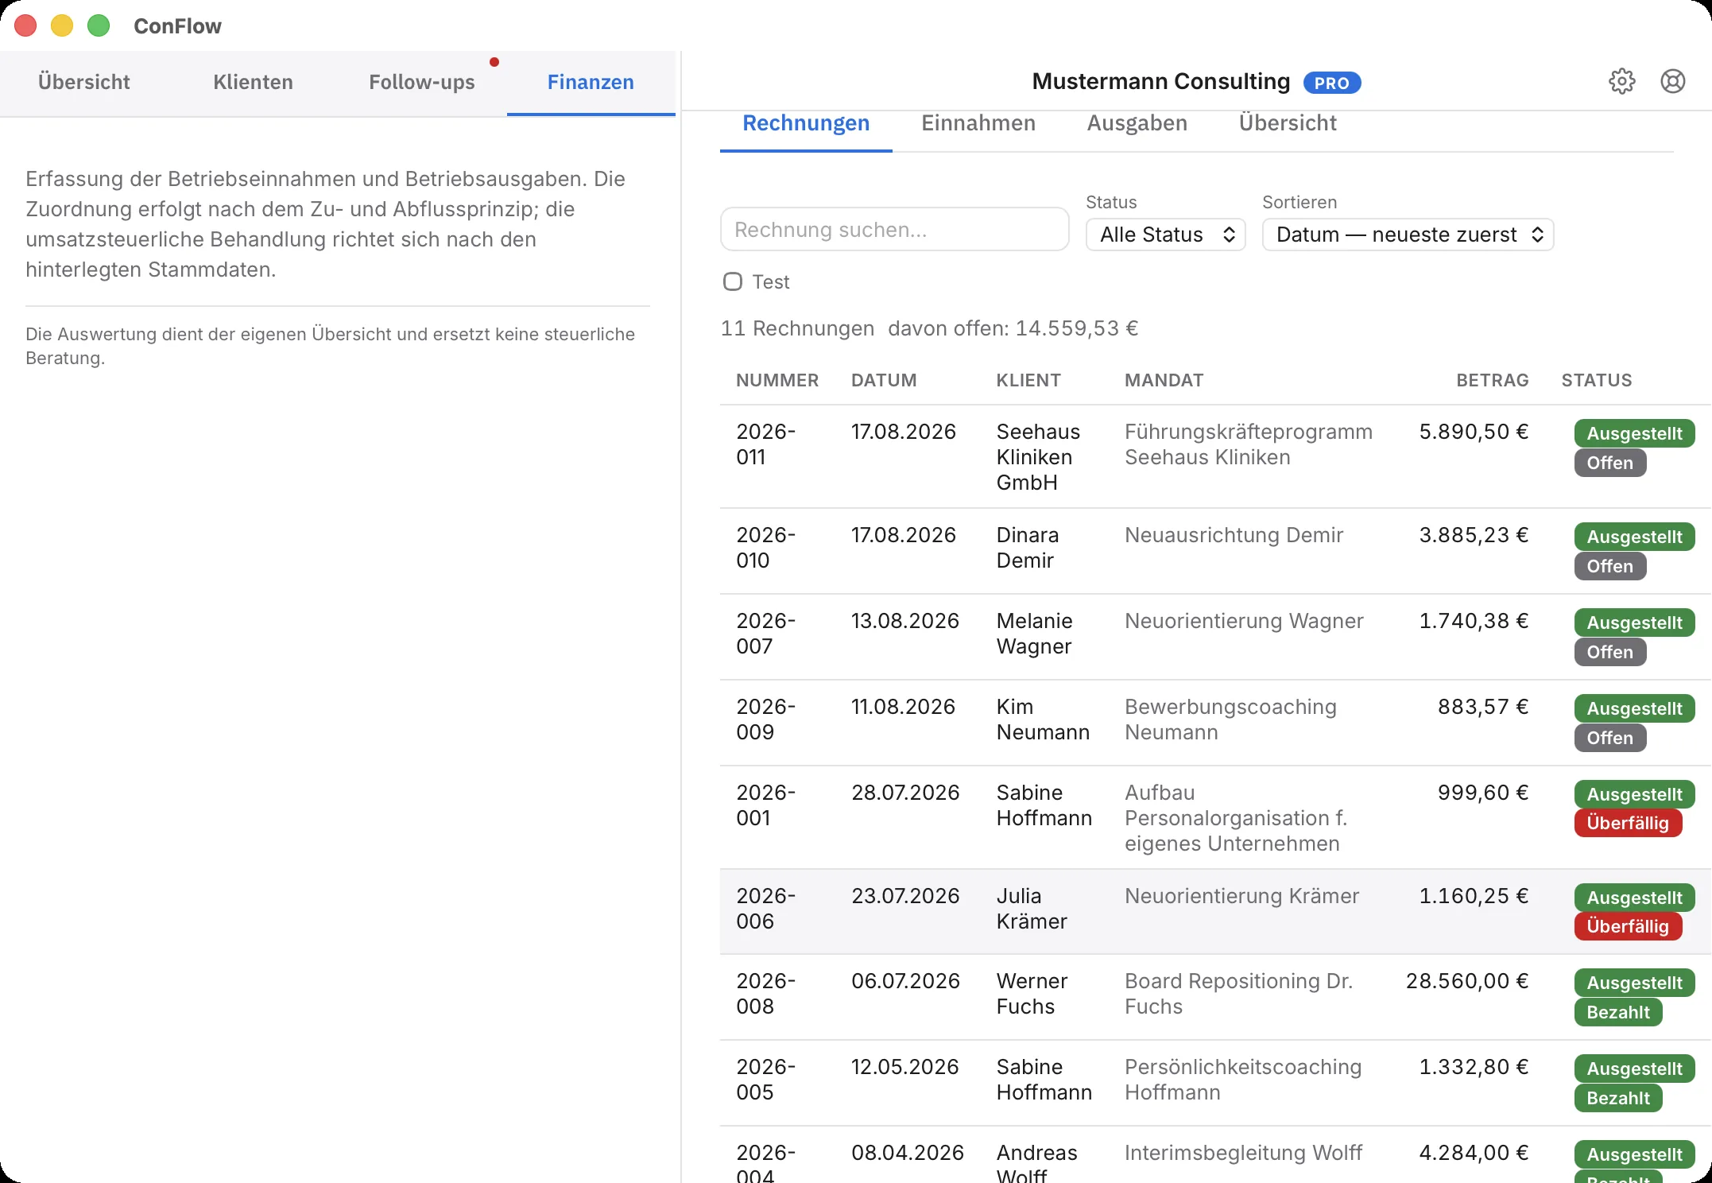This screenshot has width=1712, height=1183.
Task: Click the NUMMER column header
Action: click(x=777, y=380)
